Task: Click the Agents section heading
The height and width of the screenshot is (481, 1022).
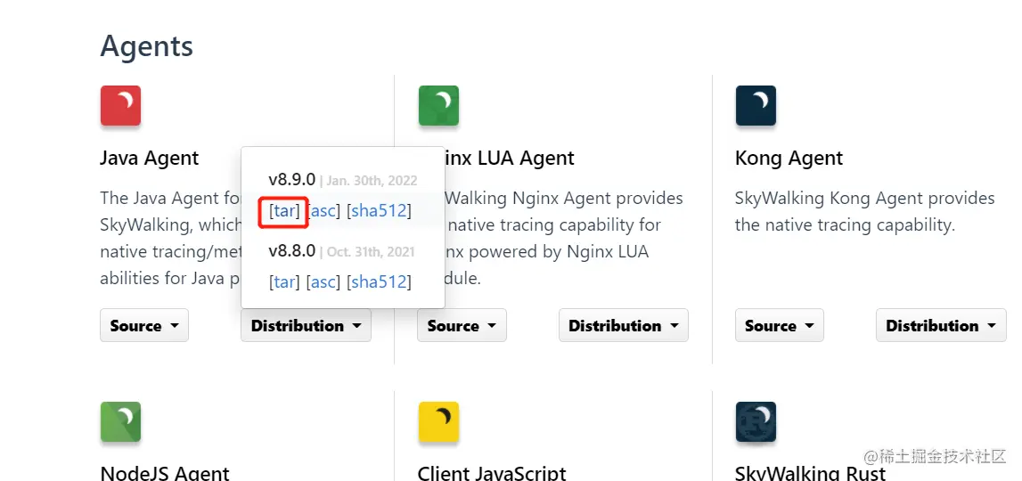Action: (x=147, y=47)
